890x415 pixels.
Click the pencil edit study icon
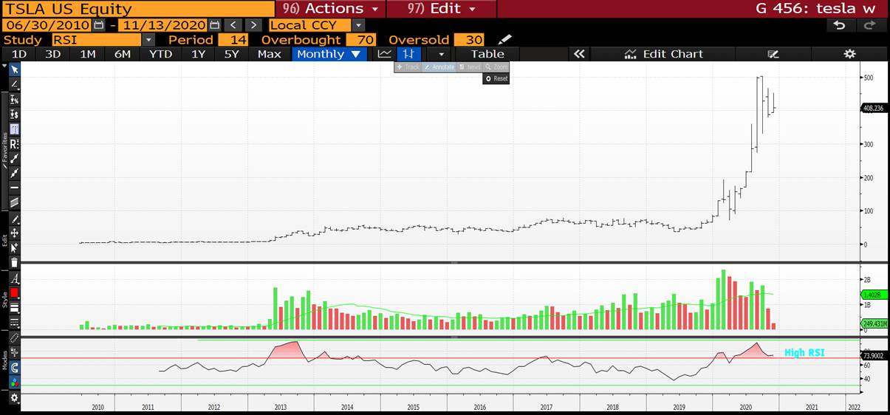tap(504, 39)
